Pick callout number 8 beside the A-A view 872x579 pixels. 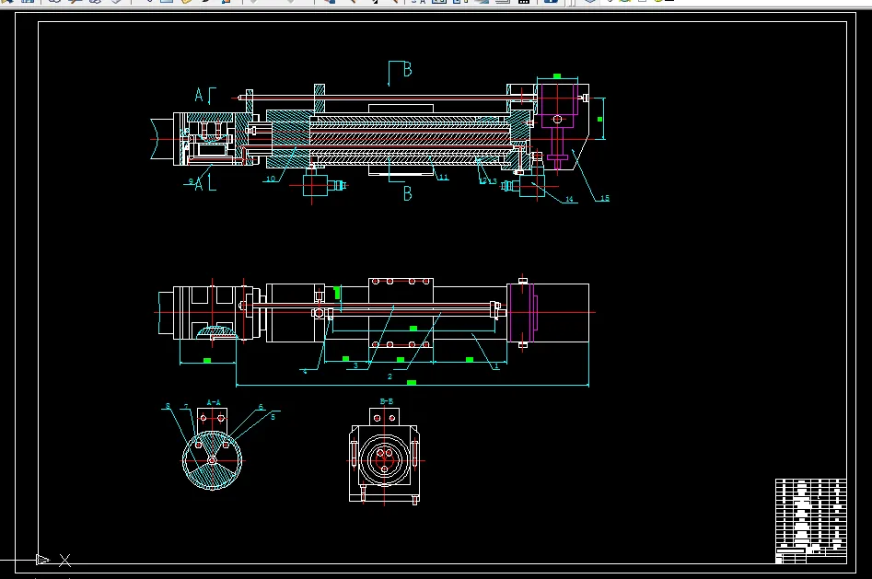tap(168, 406)
